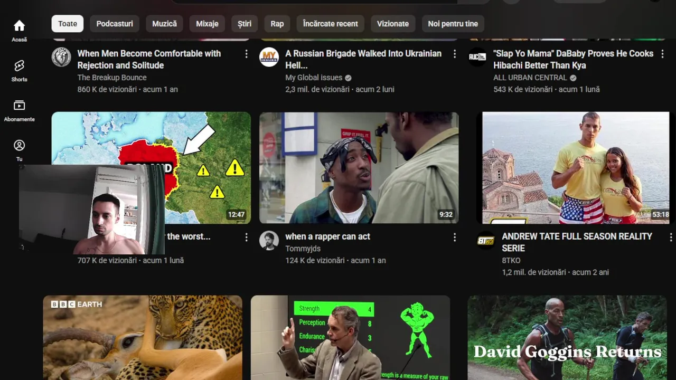The image size is (676, 380).
Task: Open options menu for Slap Yo Mama video
Action: click(662, 54)
